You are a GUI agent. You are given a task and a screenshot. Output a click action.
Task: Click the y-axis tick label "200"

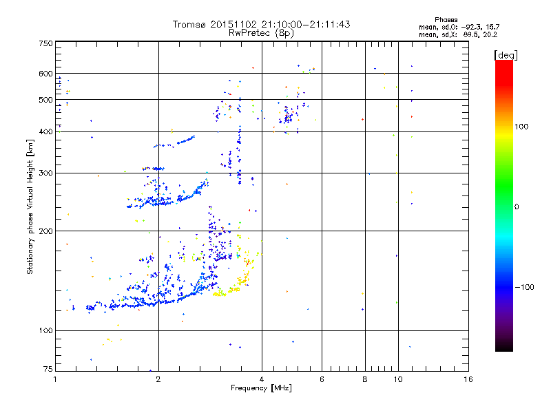45,231
